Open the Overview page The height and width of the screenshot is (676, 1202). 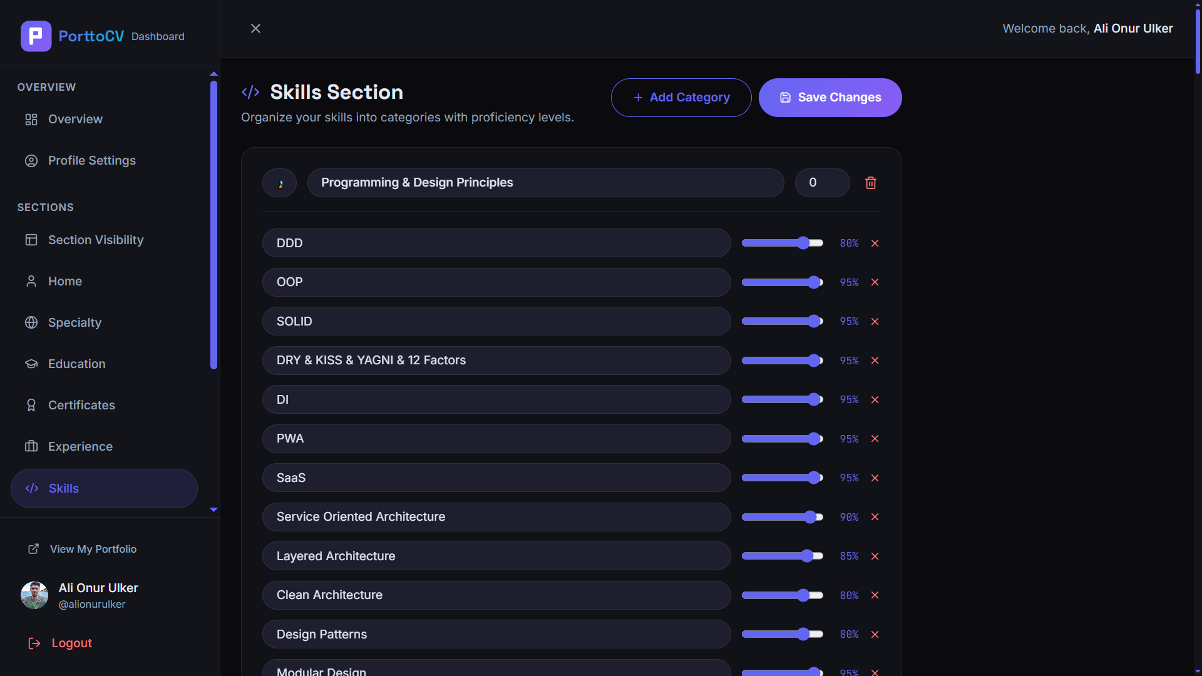pos(104,119)
